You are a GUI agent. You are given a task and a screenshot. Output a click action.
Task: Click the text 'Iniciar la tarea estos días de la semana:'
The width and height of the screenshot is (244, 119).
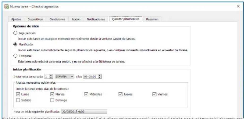43,89
